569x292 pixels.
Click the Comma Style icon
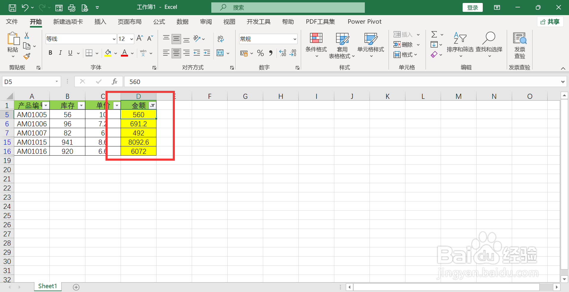(271, 53)
